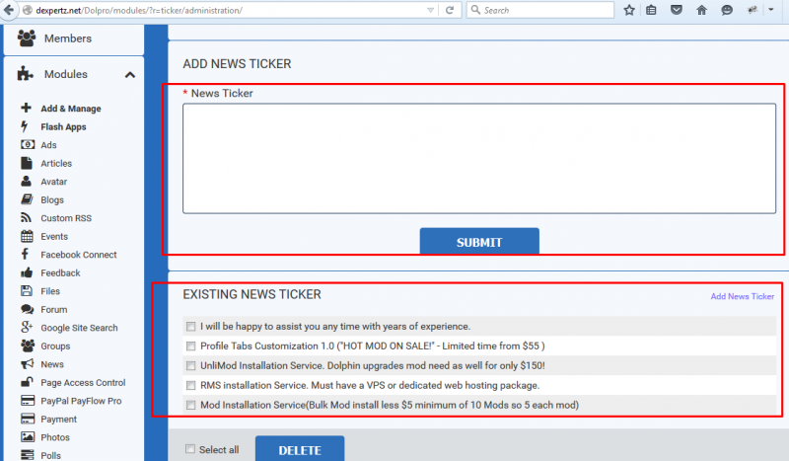Enable the Select all checkbox
This screenshot has height=461, width=789.
(x=190, y=450)
